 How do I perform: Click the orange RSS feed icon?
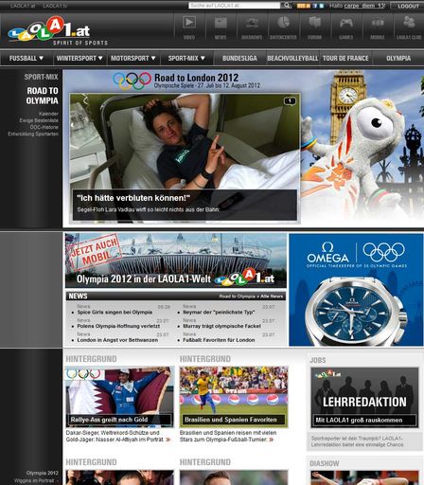(304, 6)
